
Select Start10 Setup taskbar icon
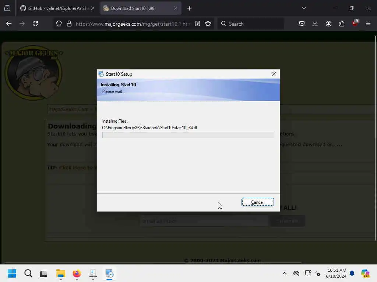tap(109, 273)
